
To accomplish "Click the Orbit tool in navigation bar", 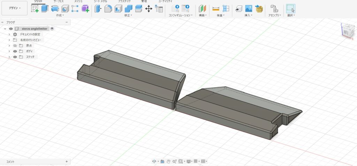I will [154, 161].
